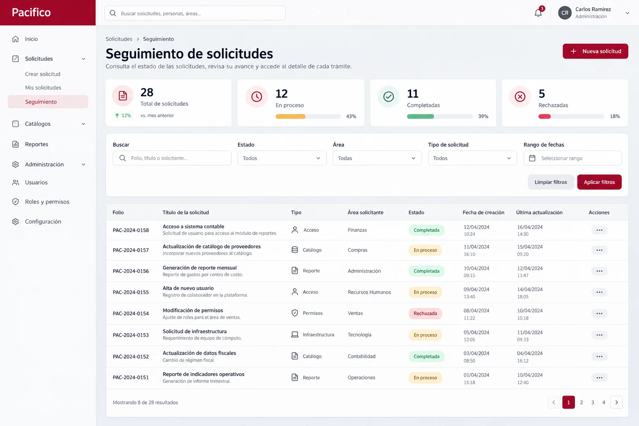Collapse the Solicitudes sidebar section
Image resolution: width=639 pixels, height=426 pixels.
tap(83, 59)
